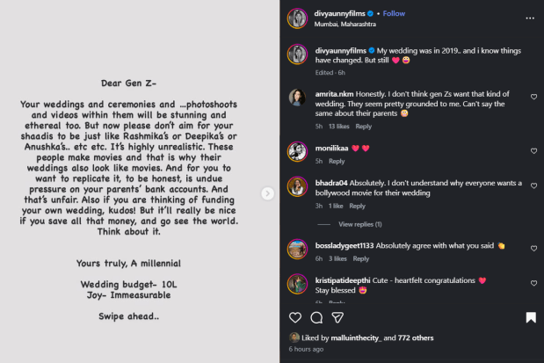544x363 pixels.
Task: Open the comment bubble icon under the post
Action: point(316,317)
